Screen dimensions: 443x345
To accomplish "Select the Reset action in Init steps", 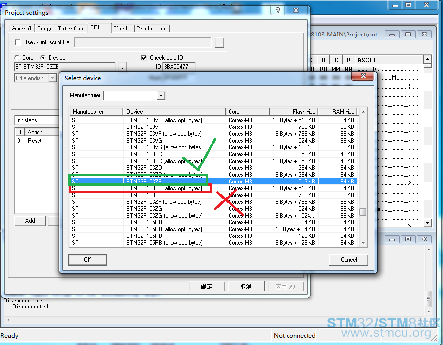I will (x=35, y=141).
